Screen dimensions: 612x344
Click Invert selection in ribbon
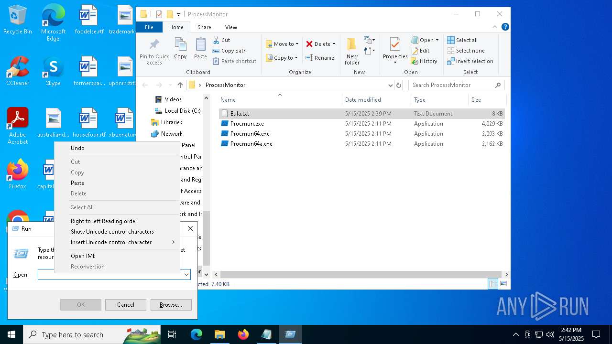click(x=470, y=61)
